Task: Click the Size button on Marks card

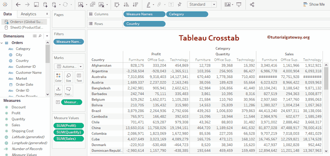Action: click(x=68, y=77)
